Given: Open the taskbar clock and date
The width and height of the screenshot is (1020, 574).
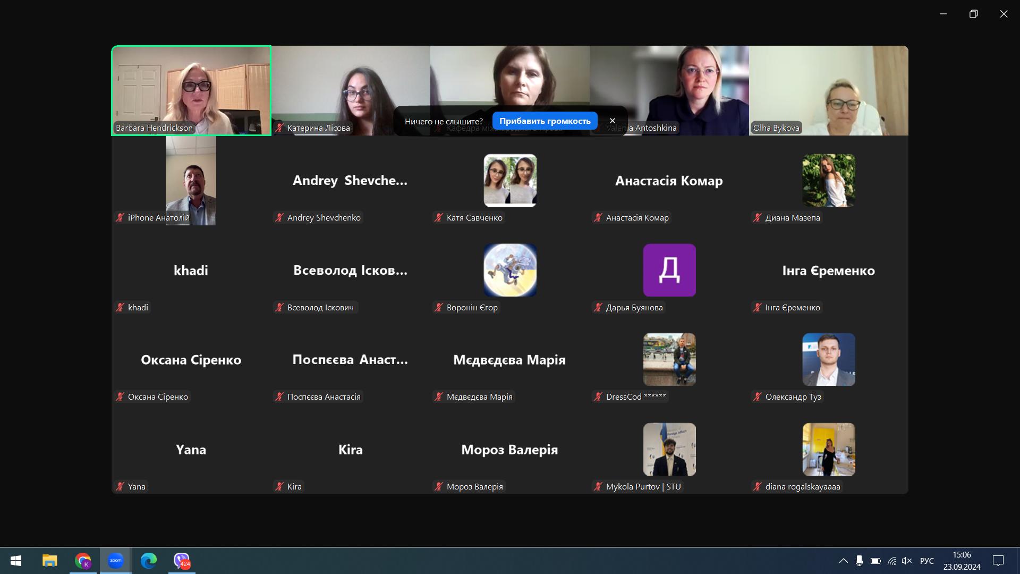Looking at the screenshot, I should click(x=962, y=561).
